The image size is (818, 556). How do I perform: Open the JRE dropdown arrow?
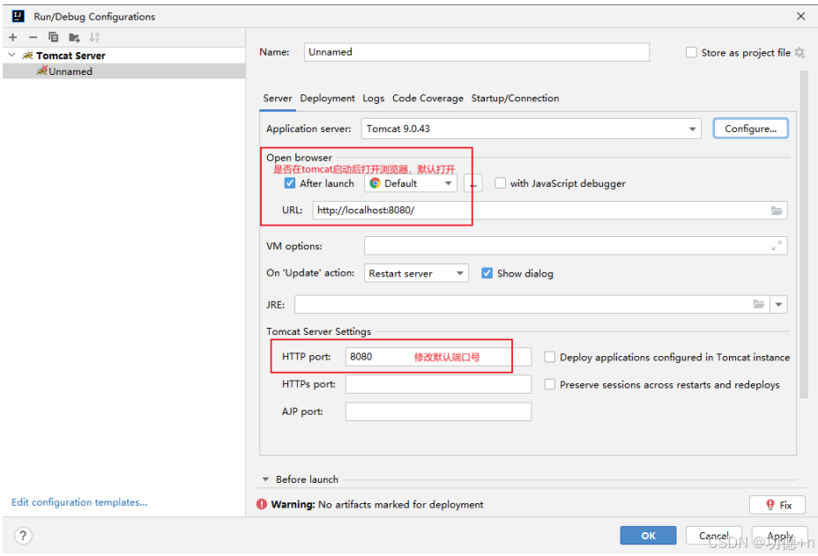(778, 304)
